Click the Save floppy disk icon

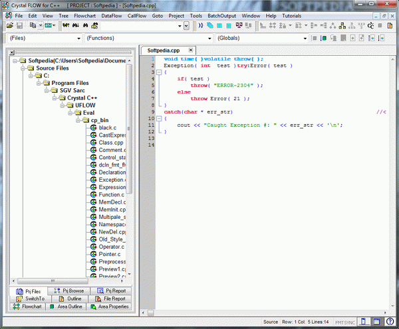19,26
